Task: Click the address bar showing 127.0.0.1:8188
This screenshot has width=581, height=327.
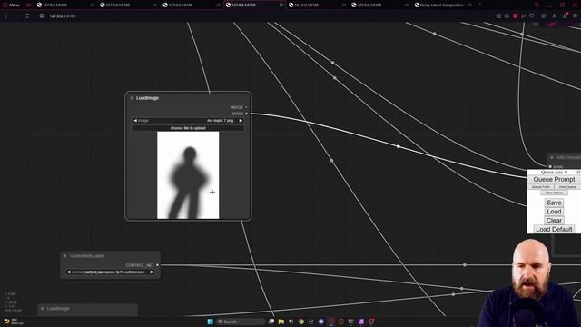Action: [63, 16]
